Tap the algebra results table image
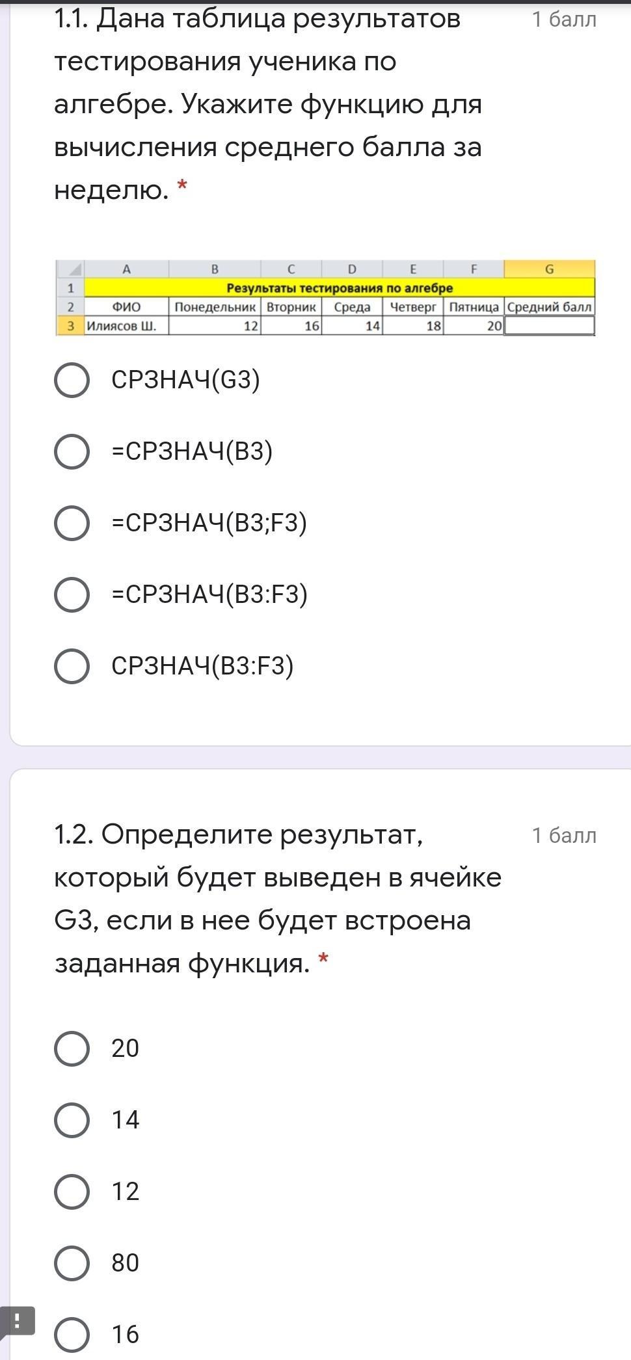Image resolution: width=631 pixels, height=1360 pixels. (325, 297)
